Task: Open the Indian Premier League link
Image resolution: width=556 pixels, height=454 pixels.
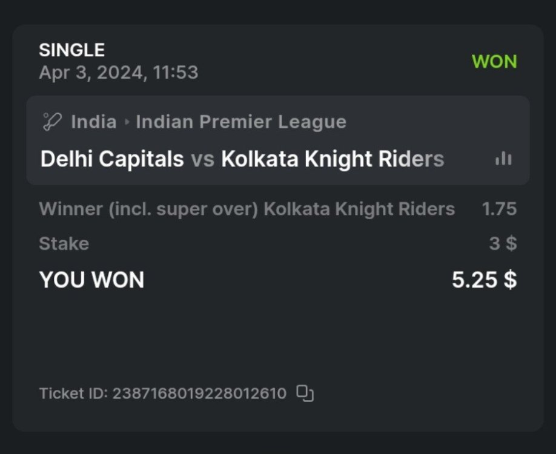Action: (x=241, y=122)
